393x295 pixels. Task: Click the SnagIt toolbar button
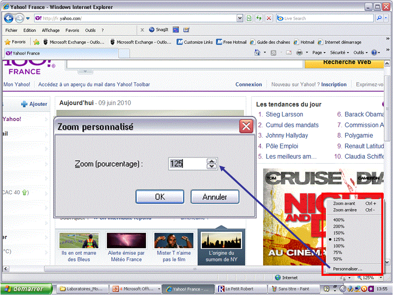pos(159,29)
